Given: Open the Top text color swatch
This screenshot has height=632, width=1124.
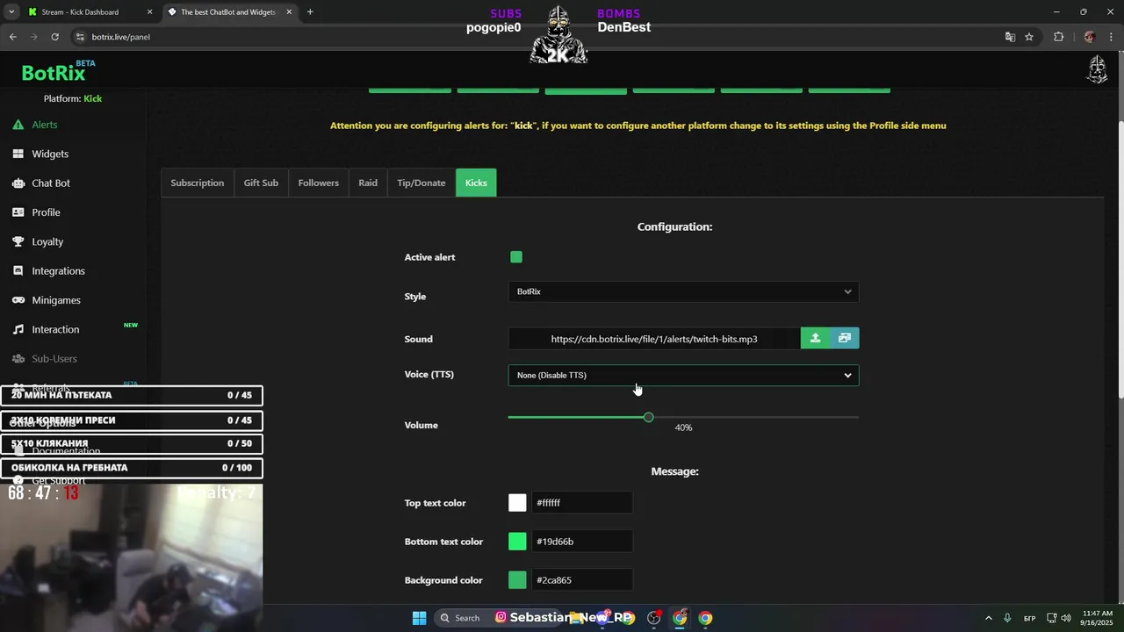Looking at the screenshot, I should pyautogui.click(x=517, y=503).
